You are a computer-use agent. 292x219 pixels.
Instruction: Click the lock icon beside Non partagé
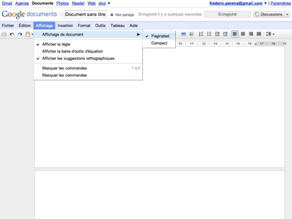click(x=112, y=14)
